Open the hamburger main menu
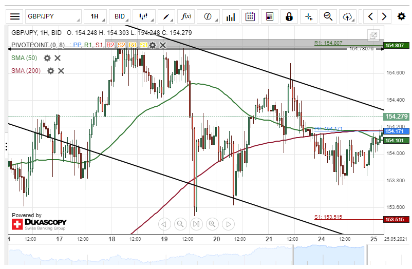Viewport: 412px width, 269px height. (15, 16)
